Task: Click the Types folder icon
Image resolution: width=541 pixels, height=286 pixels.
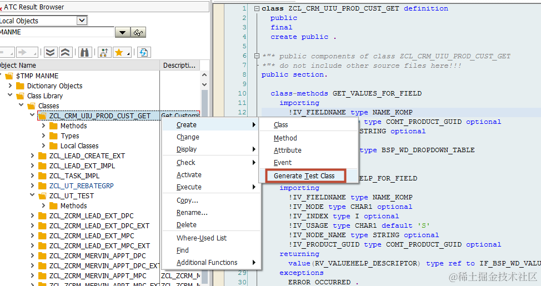Action: (x=53, y=136)
